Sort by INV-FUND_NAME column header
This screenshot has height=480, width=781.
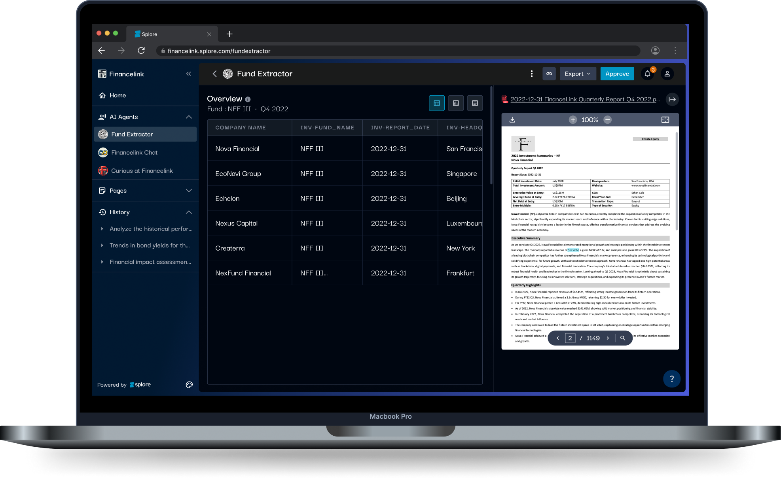tap(327, 128)
